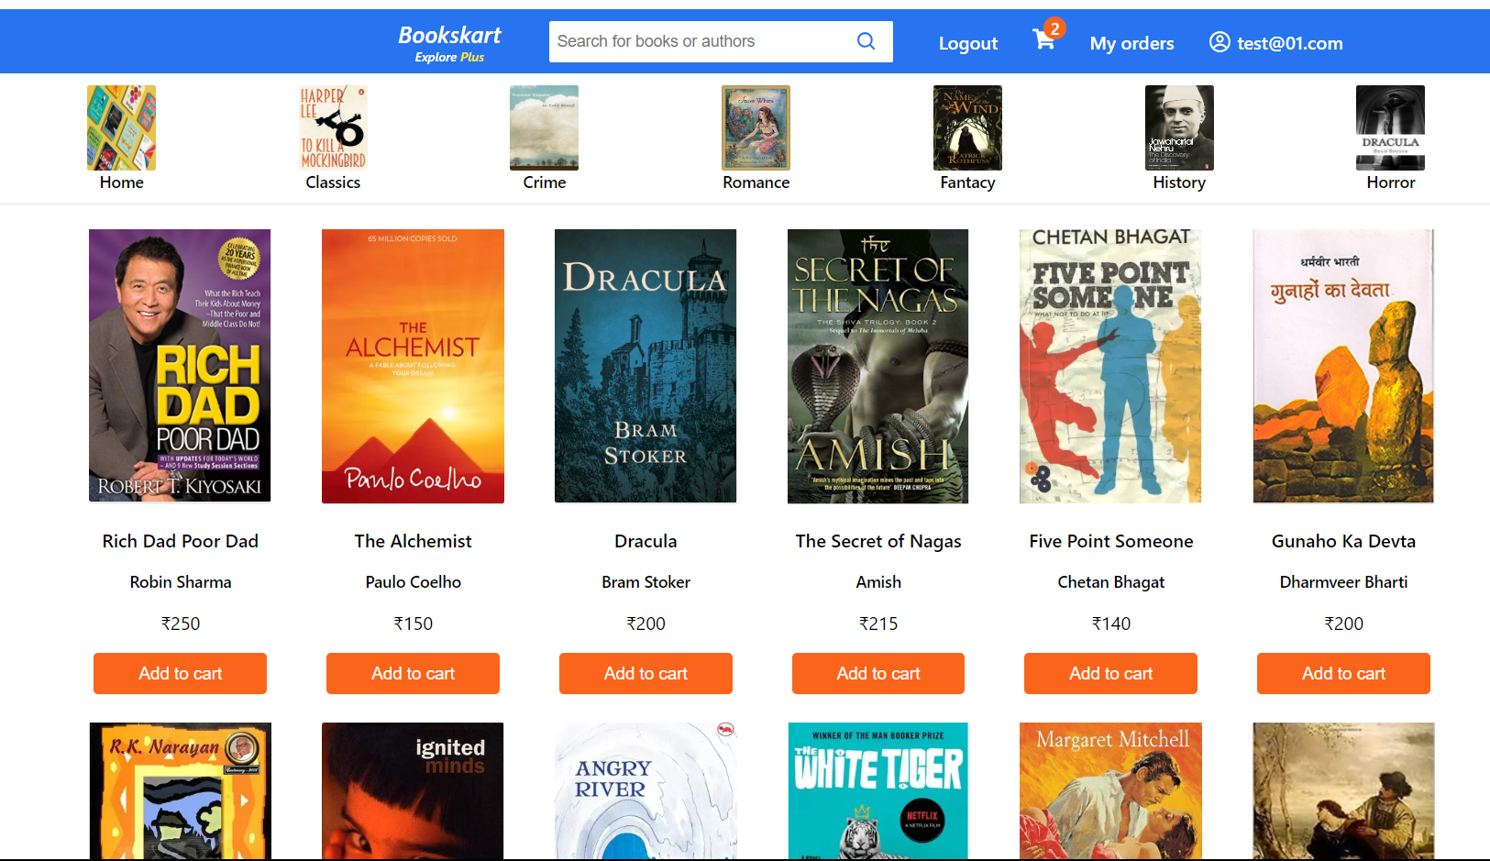Click the search magnifier icon
The image size is (1490, 861).
866,41
